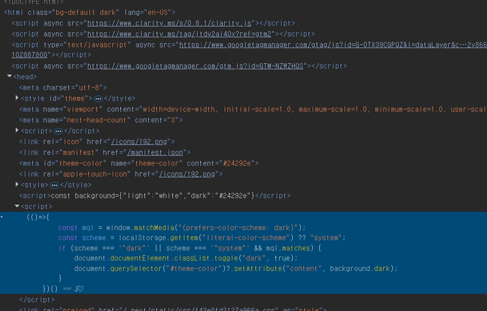
Task: Click the theme-color content value "#24292e"
Action: (x=237, y=163)
